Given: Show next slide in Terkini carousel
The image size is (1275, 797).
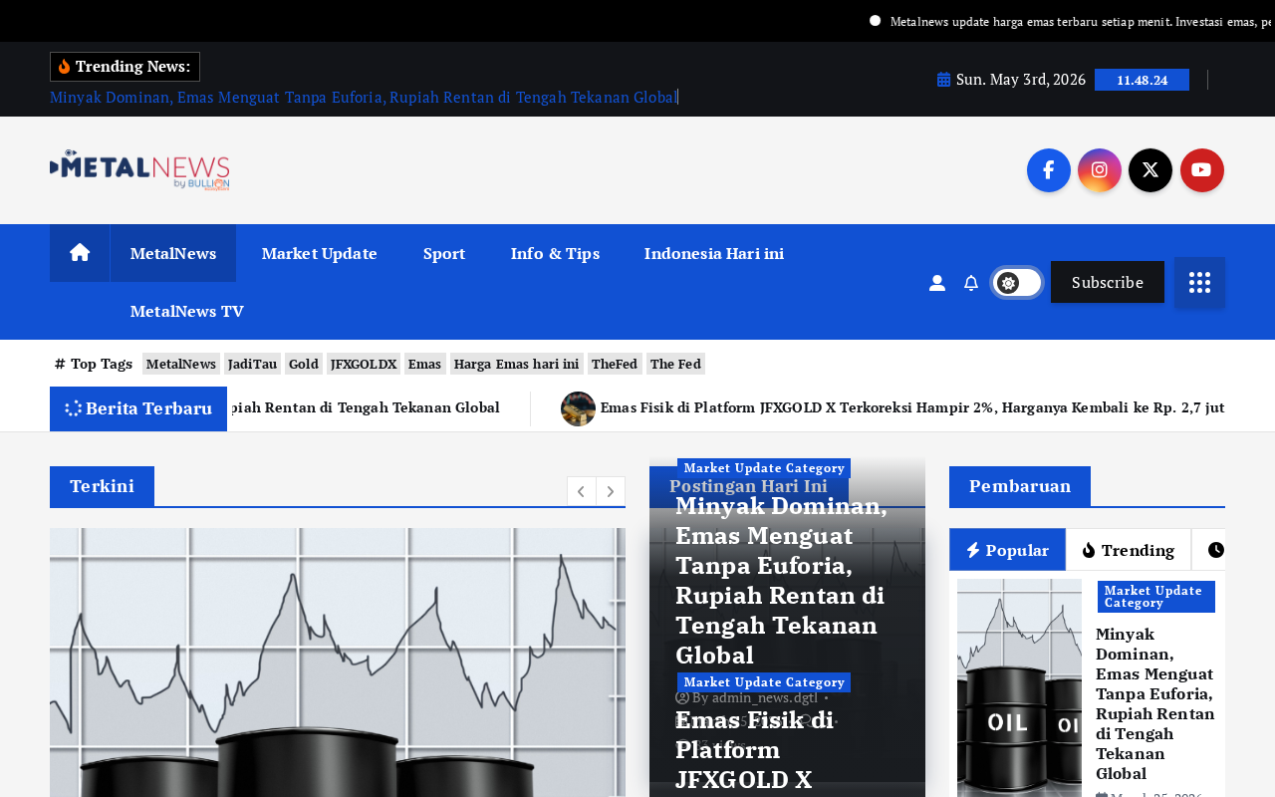Looking at the screenshot, I should tap(611, 491).
